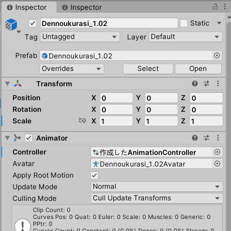Image resolution: width=231 pixels, height=231 pixels.
Task: Switch to the first Inspector tab
Action: (x=29, y=7)
